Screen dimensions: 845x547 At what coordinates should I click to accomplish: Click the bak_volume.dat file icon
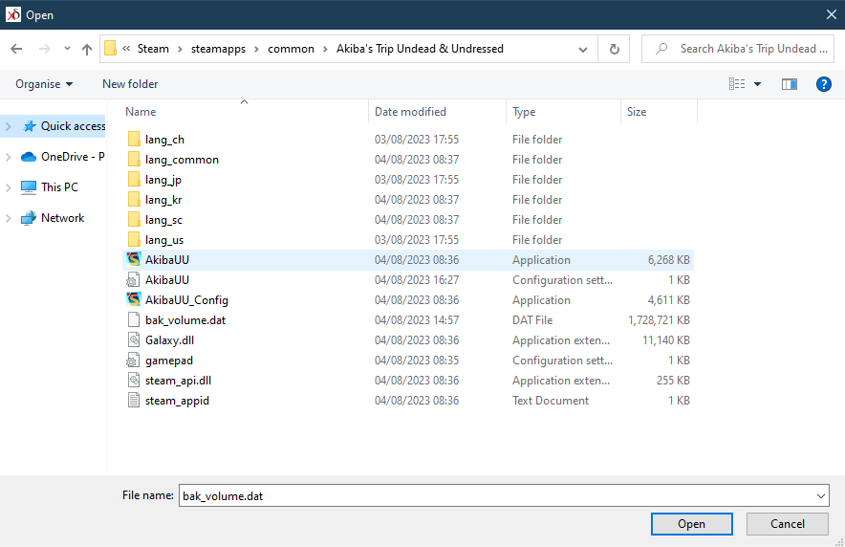tap(134, 319)
